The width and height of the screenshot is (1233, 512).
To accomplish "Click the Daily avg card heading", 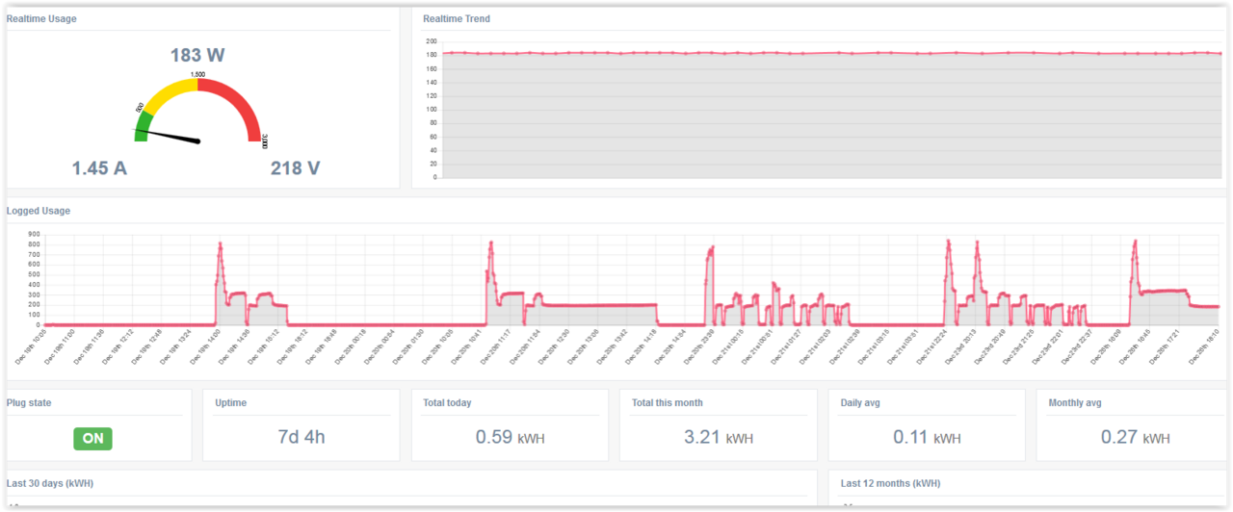I will point(860,402).
